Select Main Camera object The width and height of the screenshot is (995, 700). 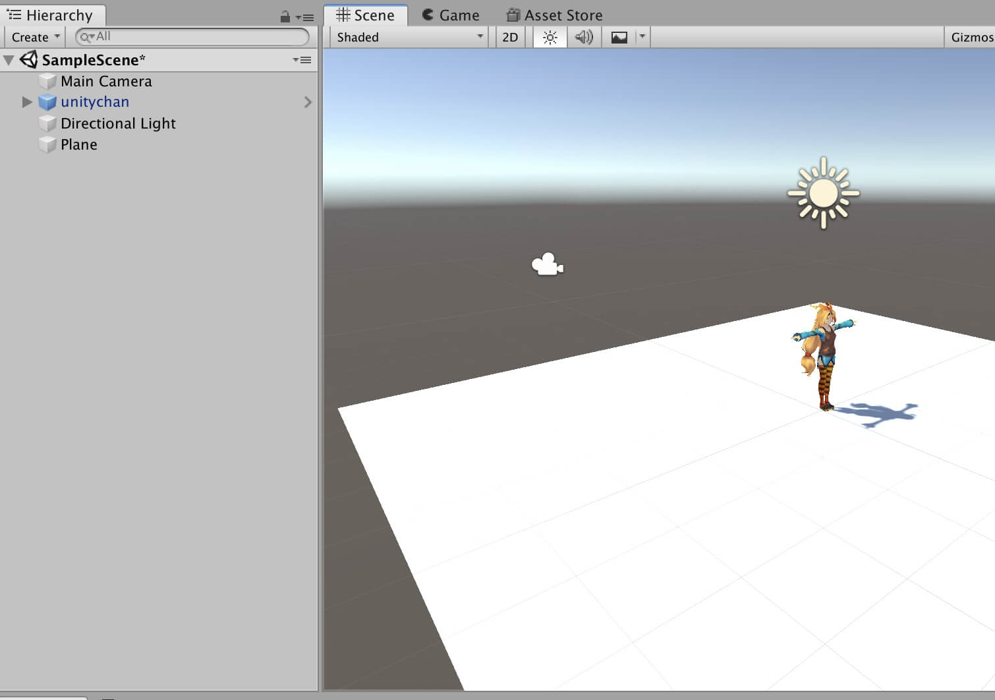(x=106, y=81)
